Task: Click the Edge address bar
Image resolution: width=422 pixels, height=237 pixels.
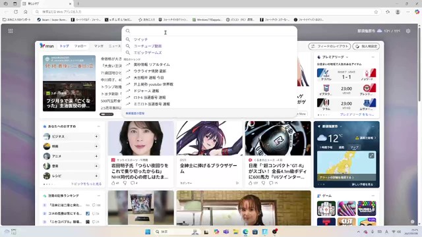Action: point(206,12)
